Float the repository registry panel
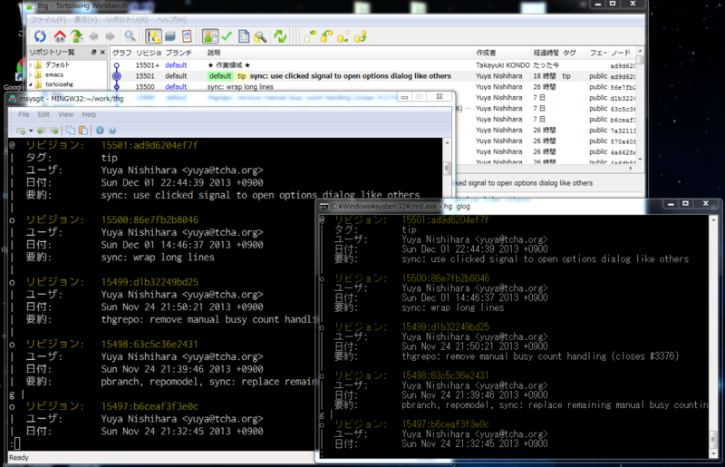The height and width of the screenshot is (467, 725). (94, 53)
